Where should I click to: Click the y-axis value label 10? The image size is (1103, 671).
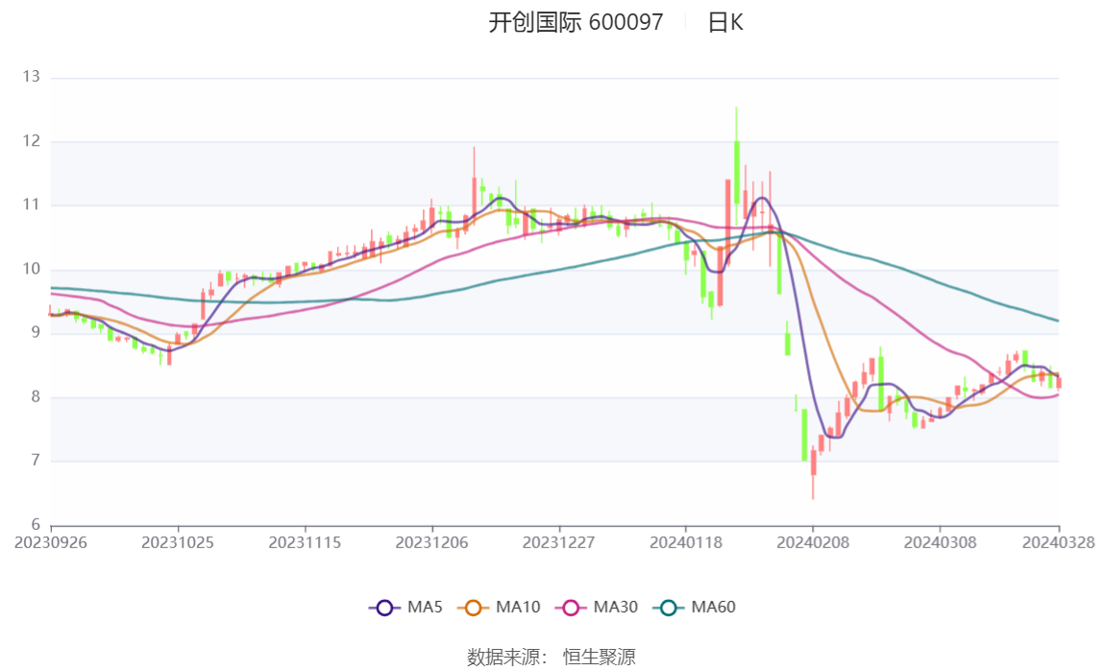coord(31,269)
